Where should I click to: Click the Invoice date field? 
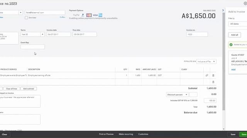tap(59, 34)
